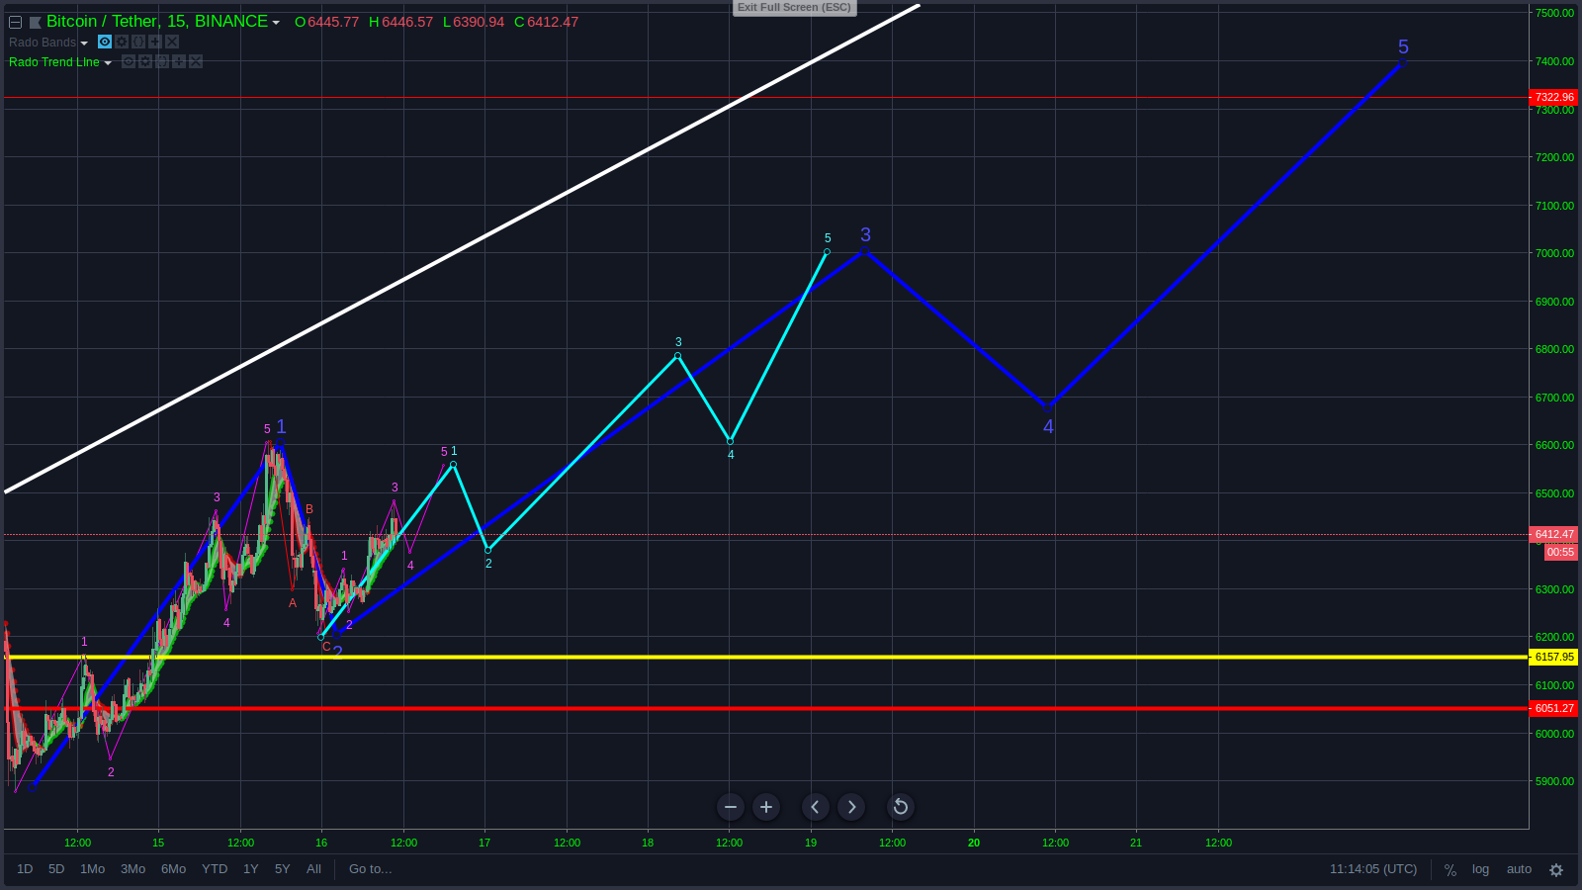Toggle percent scale mode

pyautogui.click(x=1450, y=870)
